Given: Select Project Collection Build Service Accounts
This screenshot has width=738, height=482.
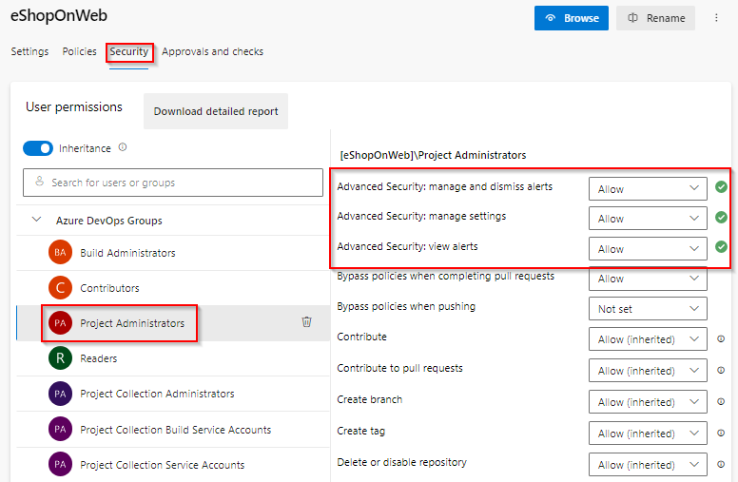Looking at the screenshot, I should [173, 430].
